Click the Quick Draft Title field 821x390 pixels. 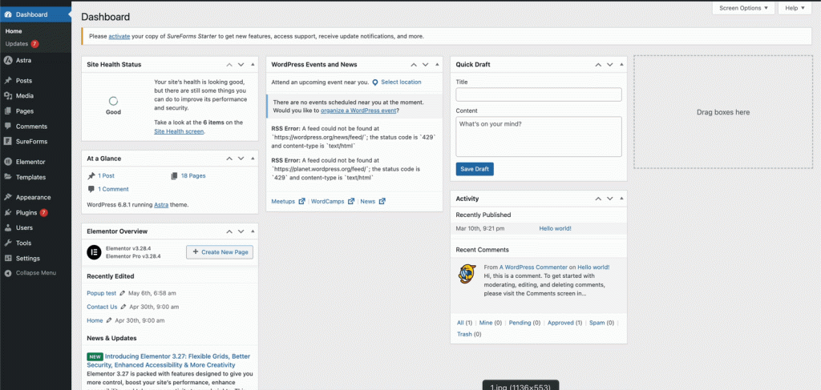coord(539,94)
